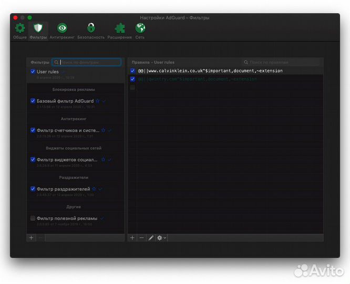Click checkmark icon next to Фильтр полезной рекламы
This screenshot has height=284, width=350.
point(102,218)
